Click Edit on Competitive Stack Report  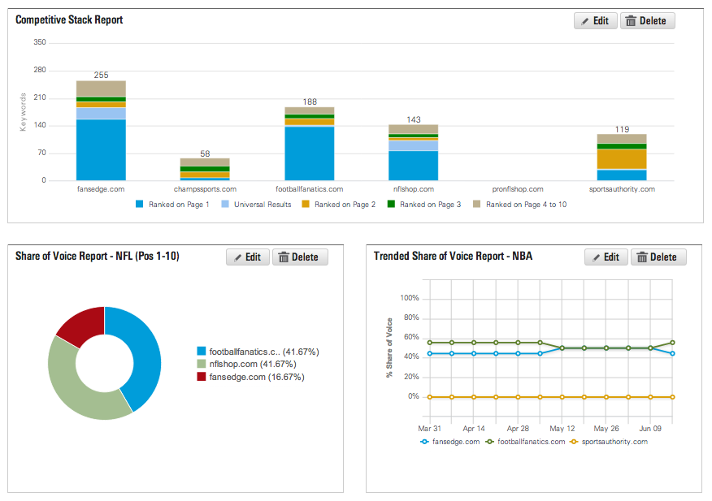pyautogui.click(x=595, y=21)
